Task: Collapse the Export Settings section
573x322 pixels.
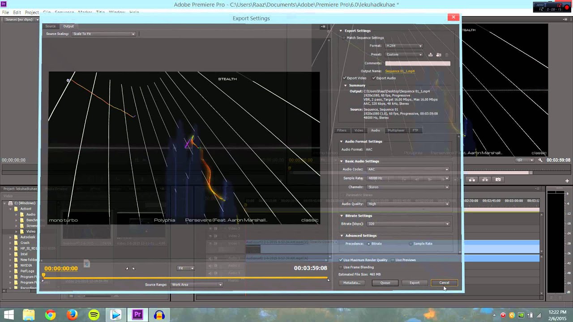Action: click(341, 31)
